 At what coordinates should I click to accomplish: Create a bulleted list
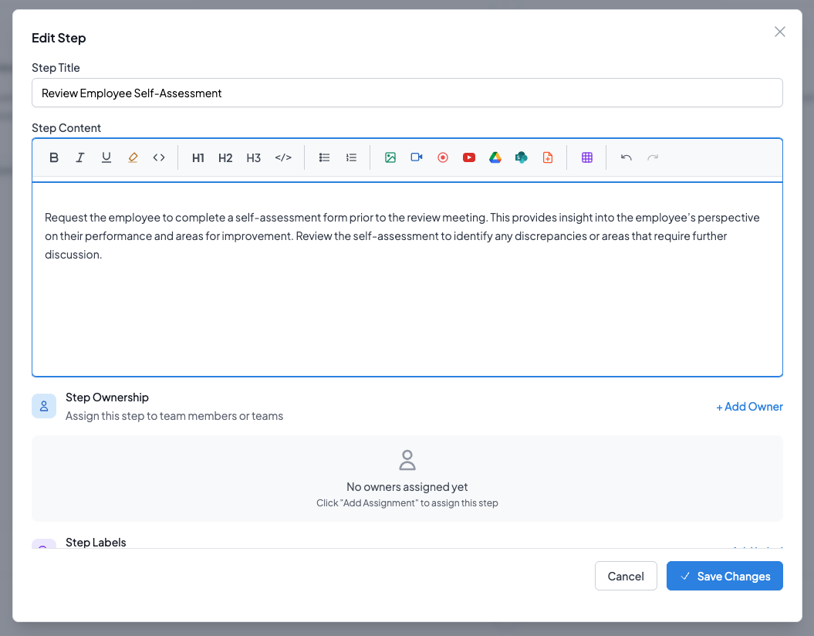tap(325, 157)
